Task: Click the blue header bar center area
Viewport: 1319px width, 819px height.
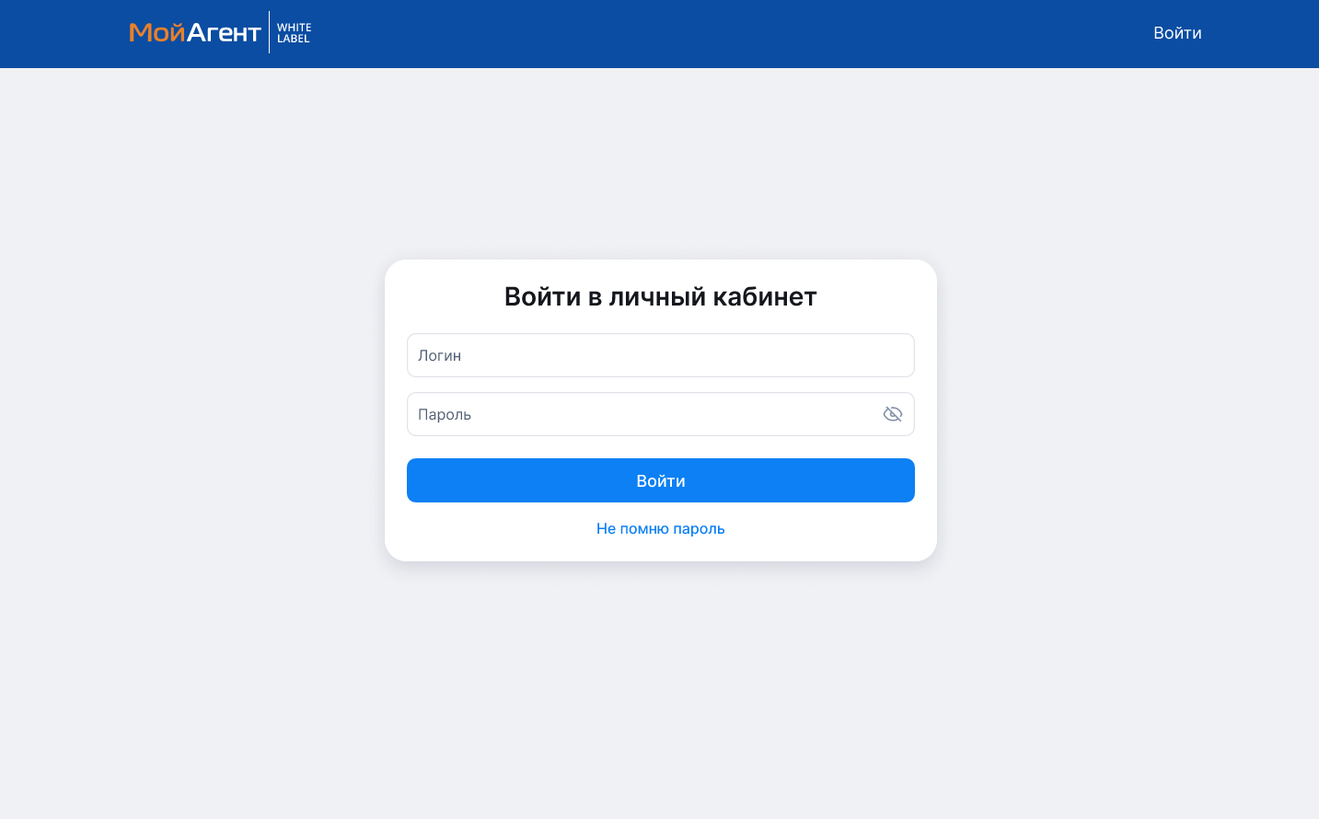Action: (659, 33)
